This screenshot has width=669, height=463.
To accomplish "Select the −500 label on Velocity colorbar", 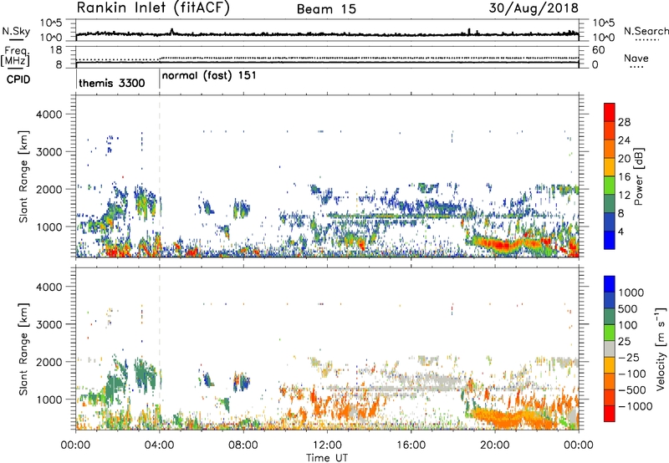I will tap(632, 390).
